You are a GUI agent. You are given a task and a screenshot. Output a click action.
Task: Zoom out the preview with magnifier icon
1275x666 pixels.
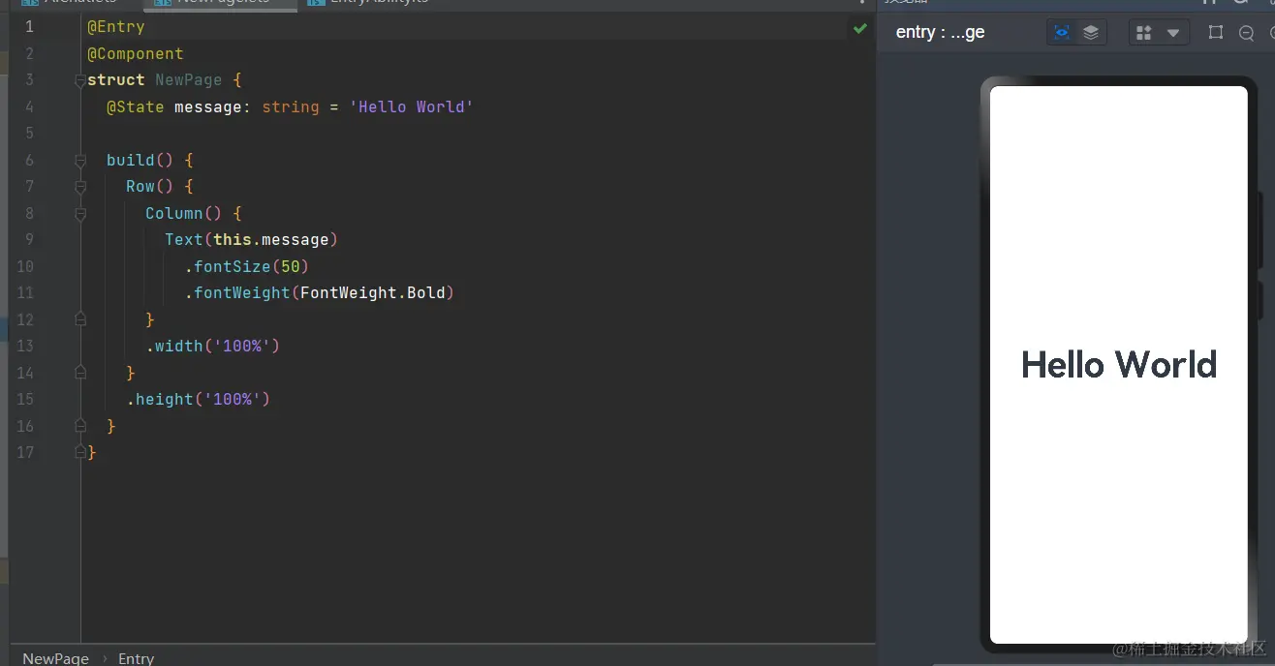[x=1246, y=33]
